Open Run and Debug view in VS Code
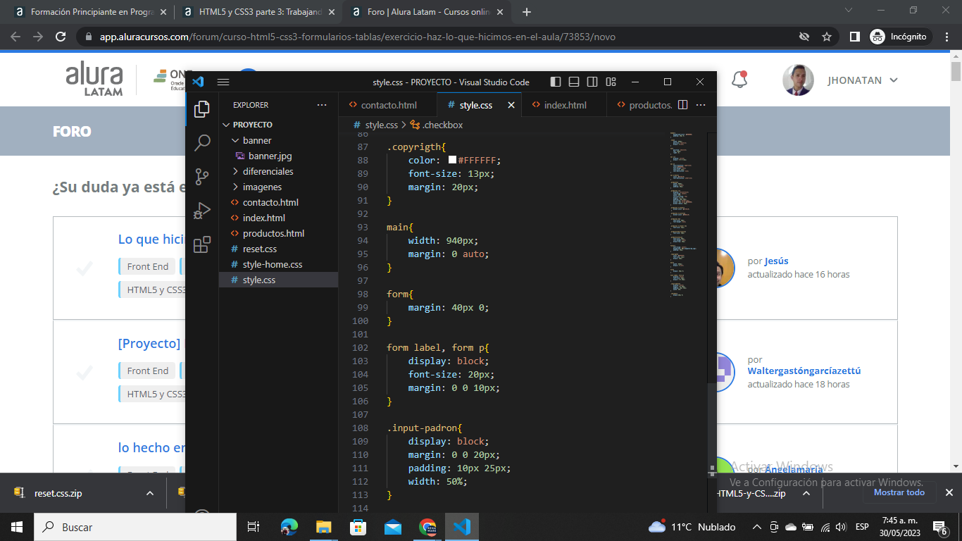 pos(202,211)
